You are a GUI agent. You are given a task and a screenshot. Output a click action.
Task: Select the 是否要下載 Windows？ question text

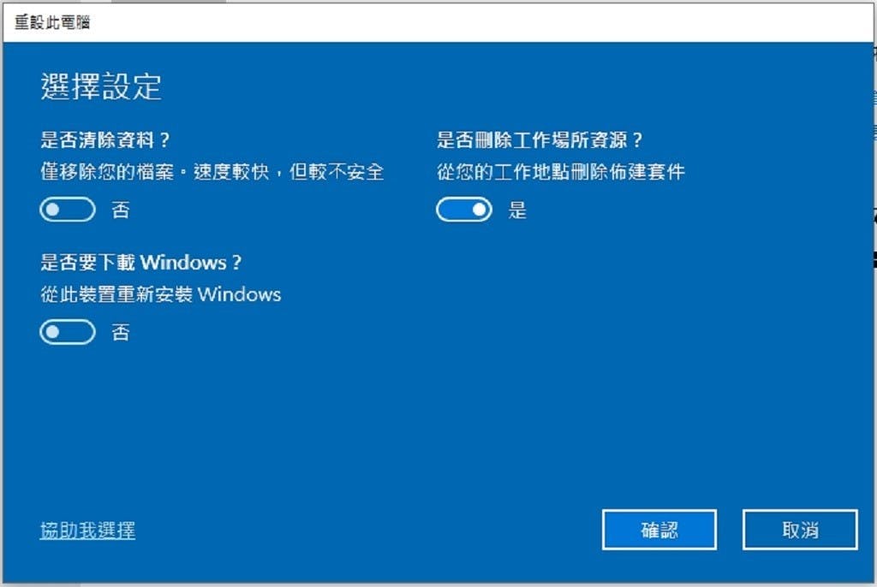(141, 262)
